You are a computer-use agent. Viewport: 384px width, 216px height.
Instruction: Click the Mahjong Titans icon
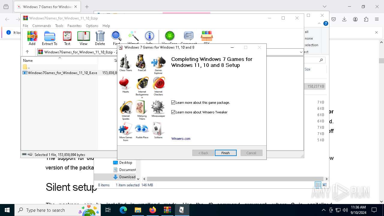pos(142,110)
